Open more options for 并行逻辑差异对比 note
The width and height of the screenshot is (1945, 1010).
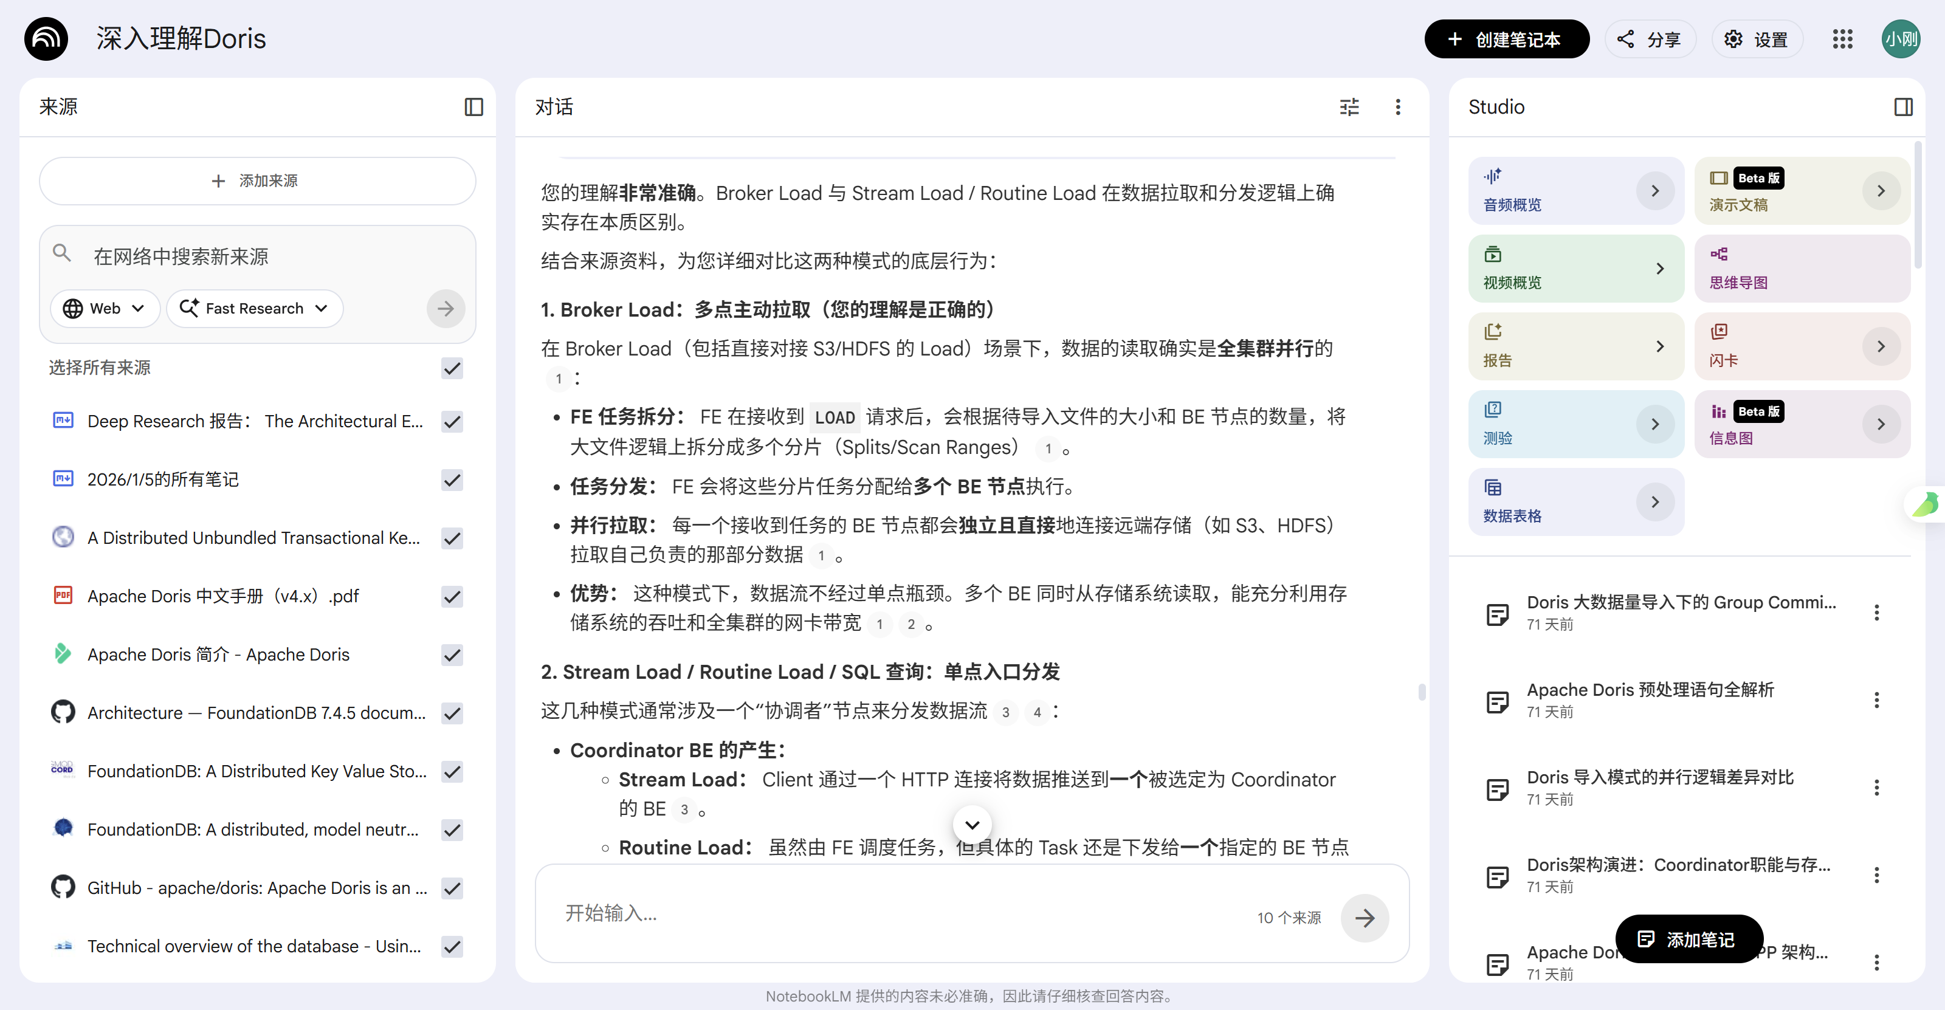1876,788
